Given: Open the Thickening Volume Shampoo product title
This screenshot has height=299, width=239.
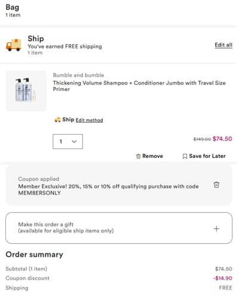Looking at the screenshot, I should pos(139,86).
